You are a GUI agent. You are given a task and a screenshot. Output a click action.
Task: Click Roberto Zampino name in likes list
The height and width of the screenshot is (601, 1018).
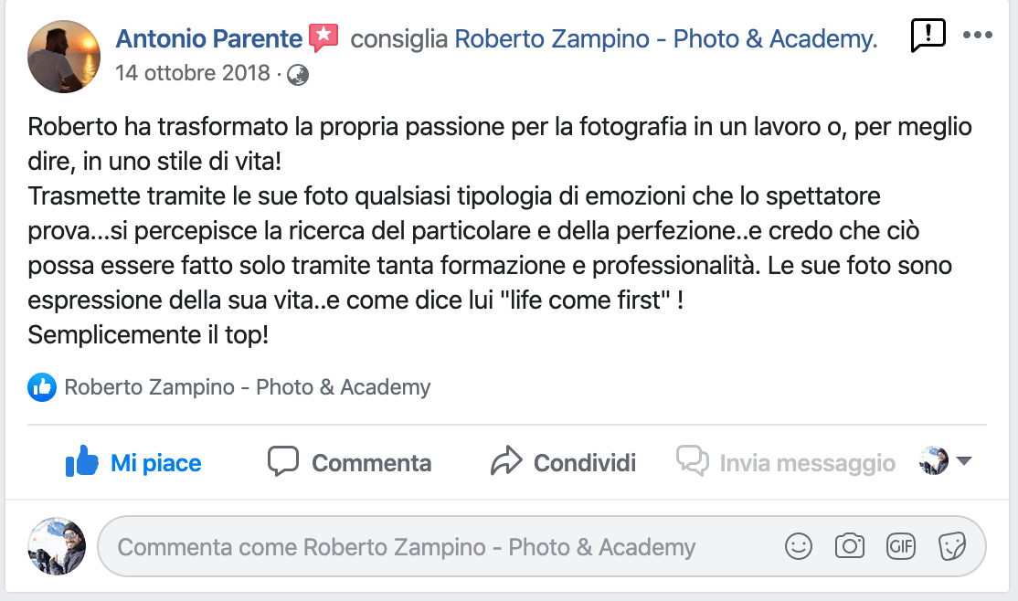(247, 387)
